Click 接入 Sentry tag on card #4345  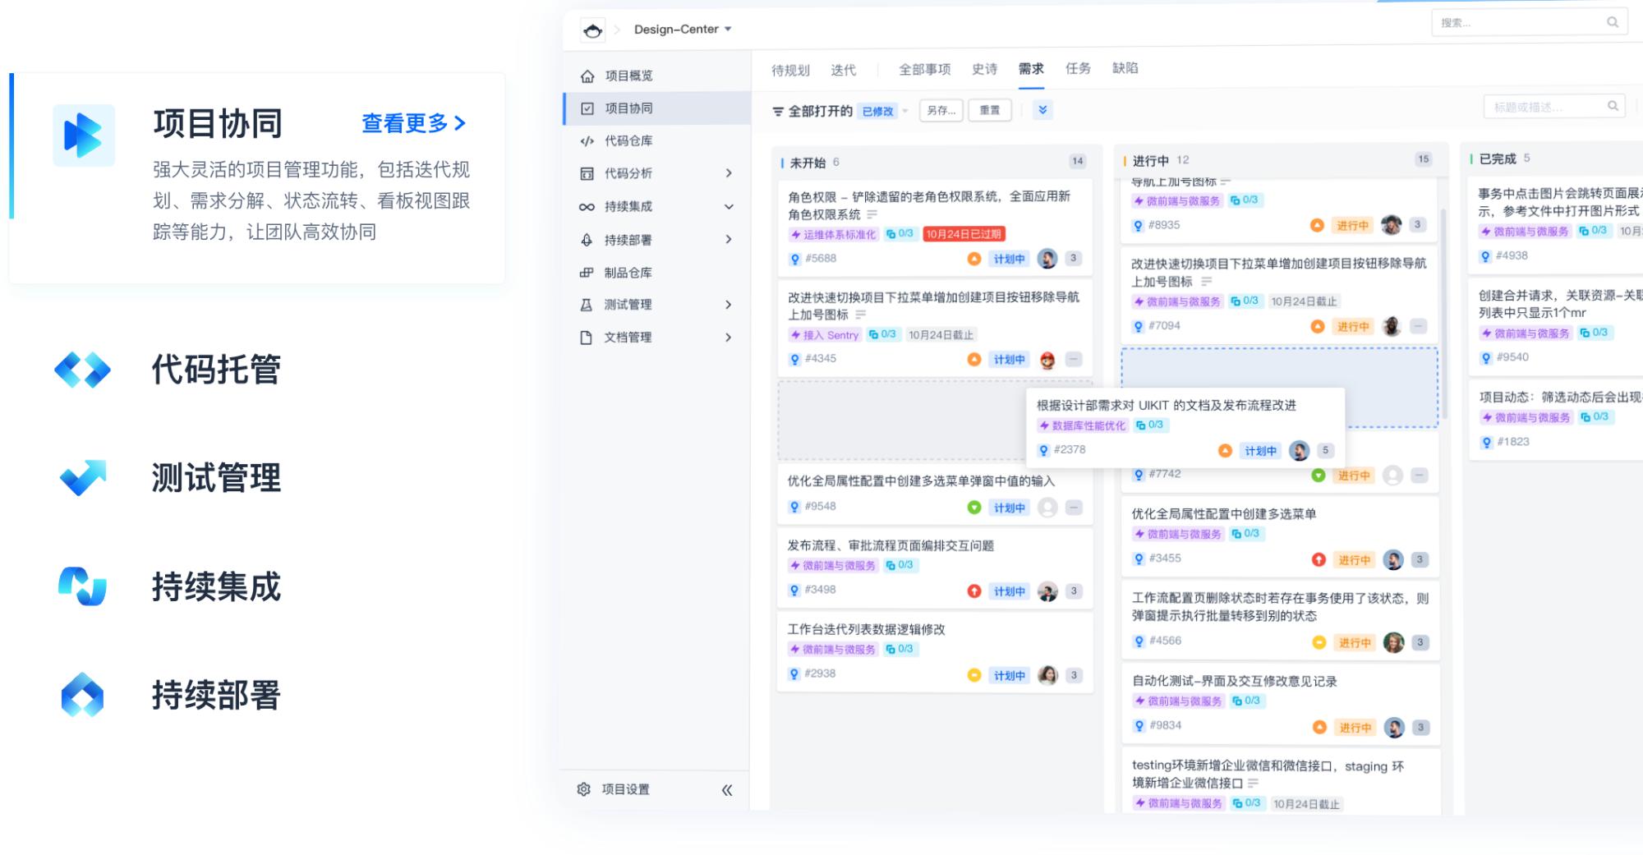[x=825, y=335]
